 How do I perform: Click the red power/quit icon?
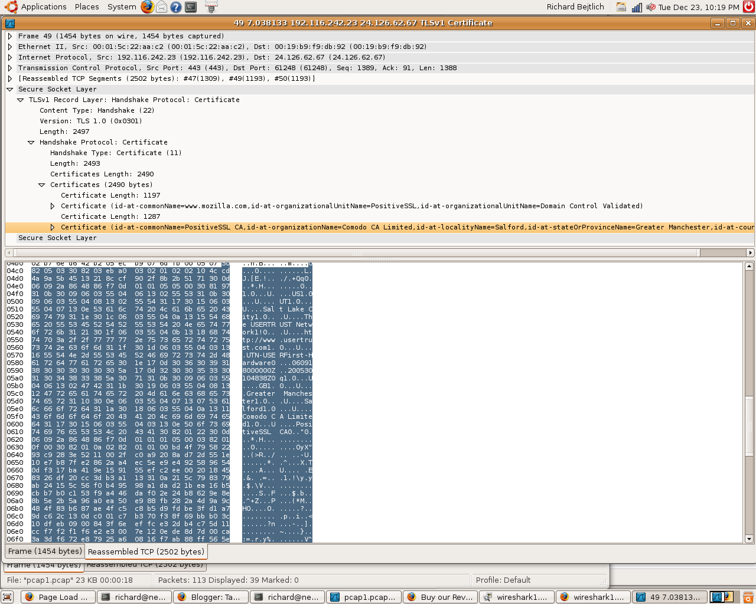pyautogui.click(x=749, y=7)
